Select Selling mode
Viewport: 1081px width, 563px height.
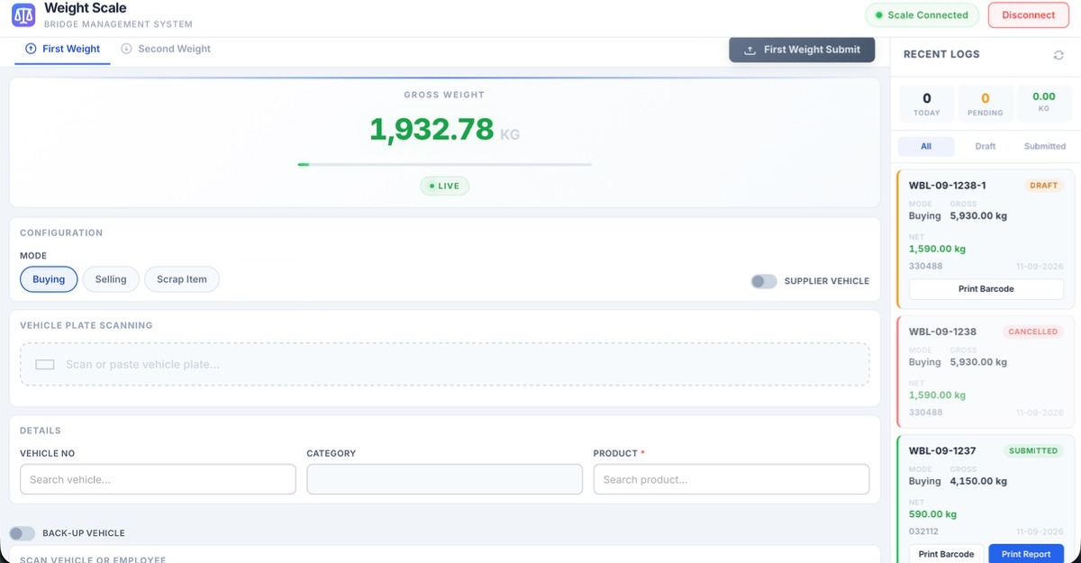coord(111,279)
